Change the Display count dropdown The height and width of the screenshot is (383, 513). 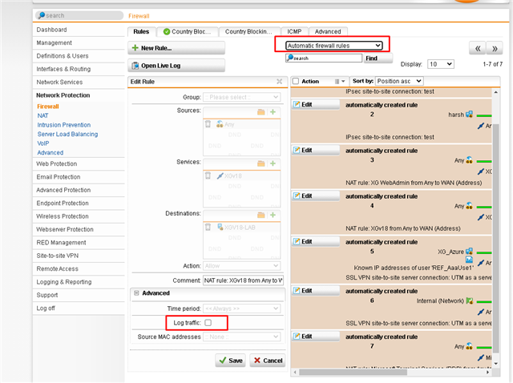click(x=440, y=63)
